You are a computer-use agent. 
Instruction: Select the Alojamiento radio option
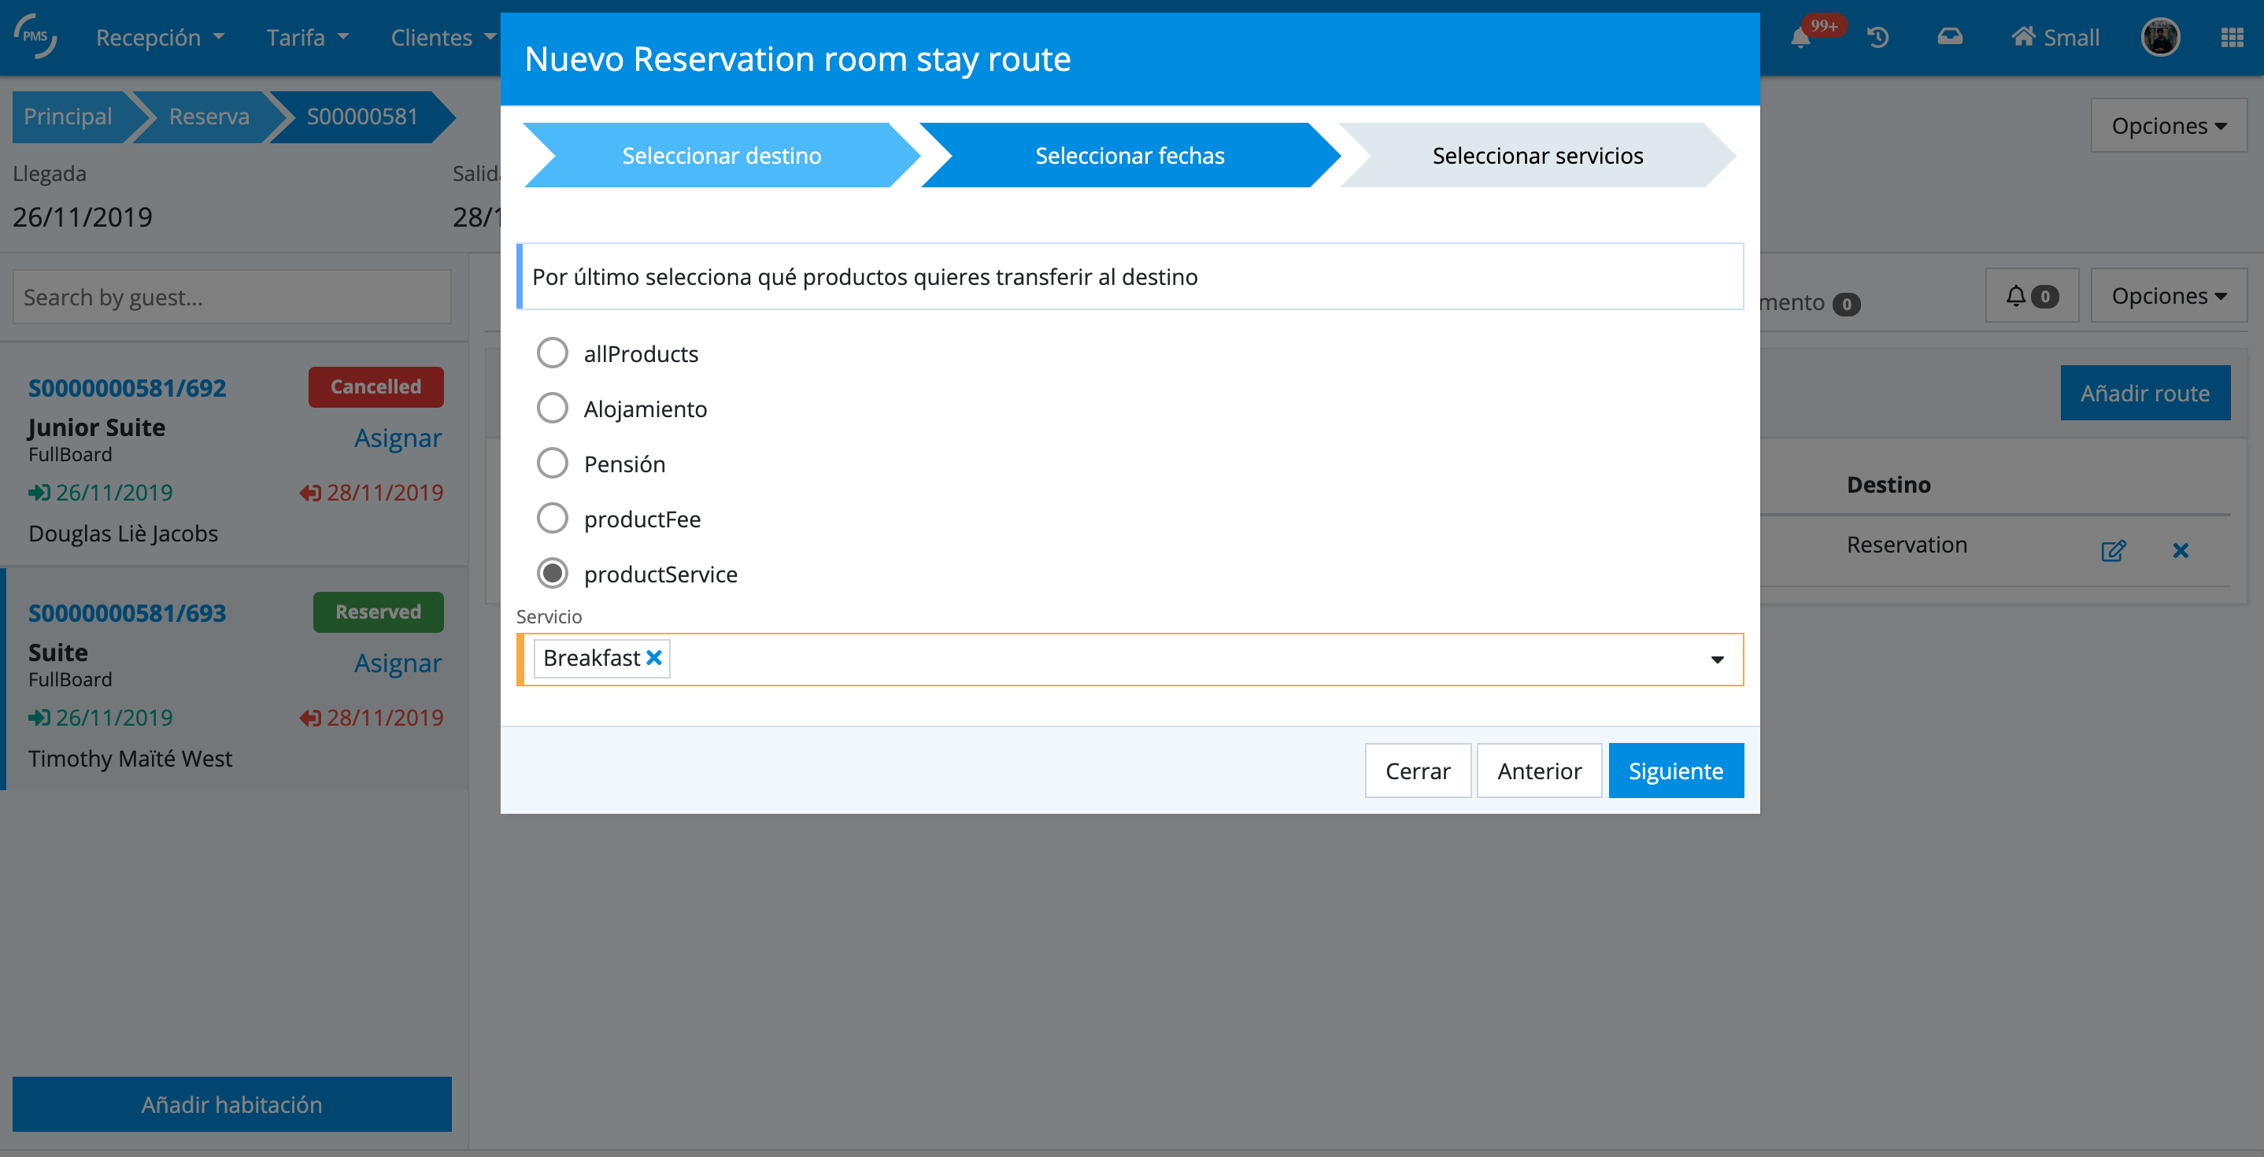tap(552, 408)
